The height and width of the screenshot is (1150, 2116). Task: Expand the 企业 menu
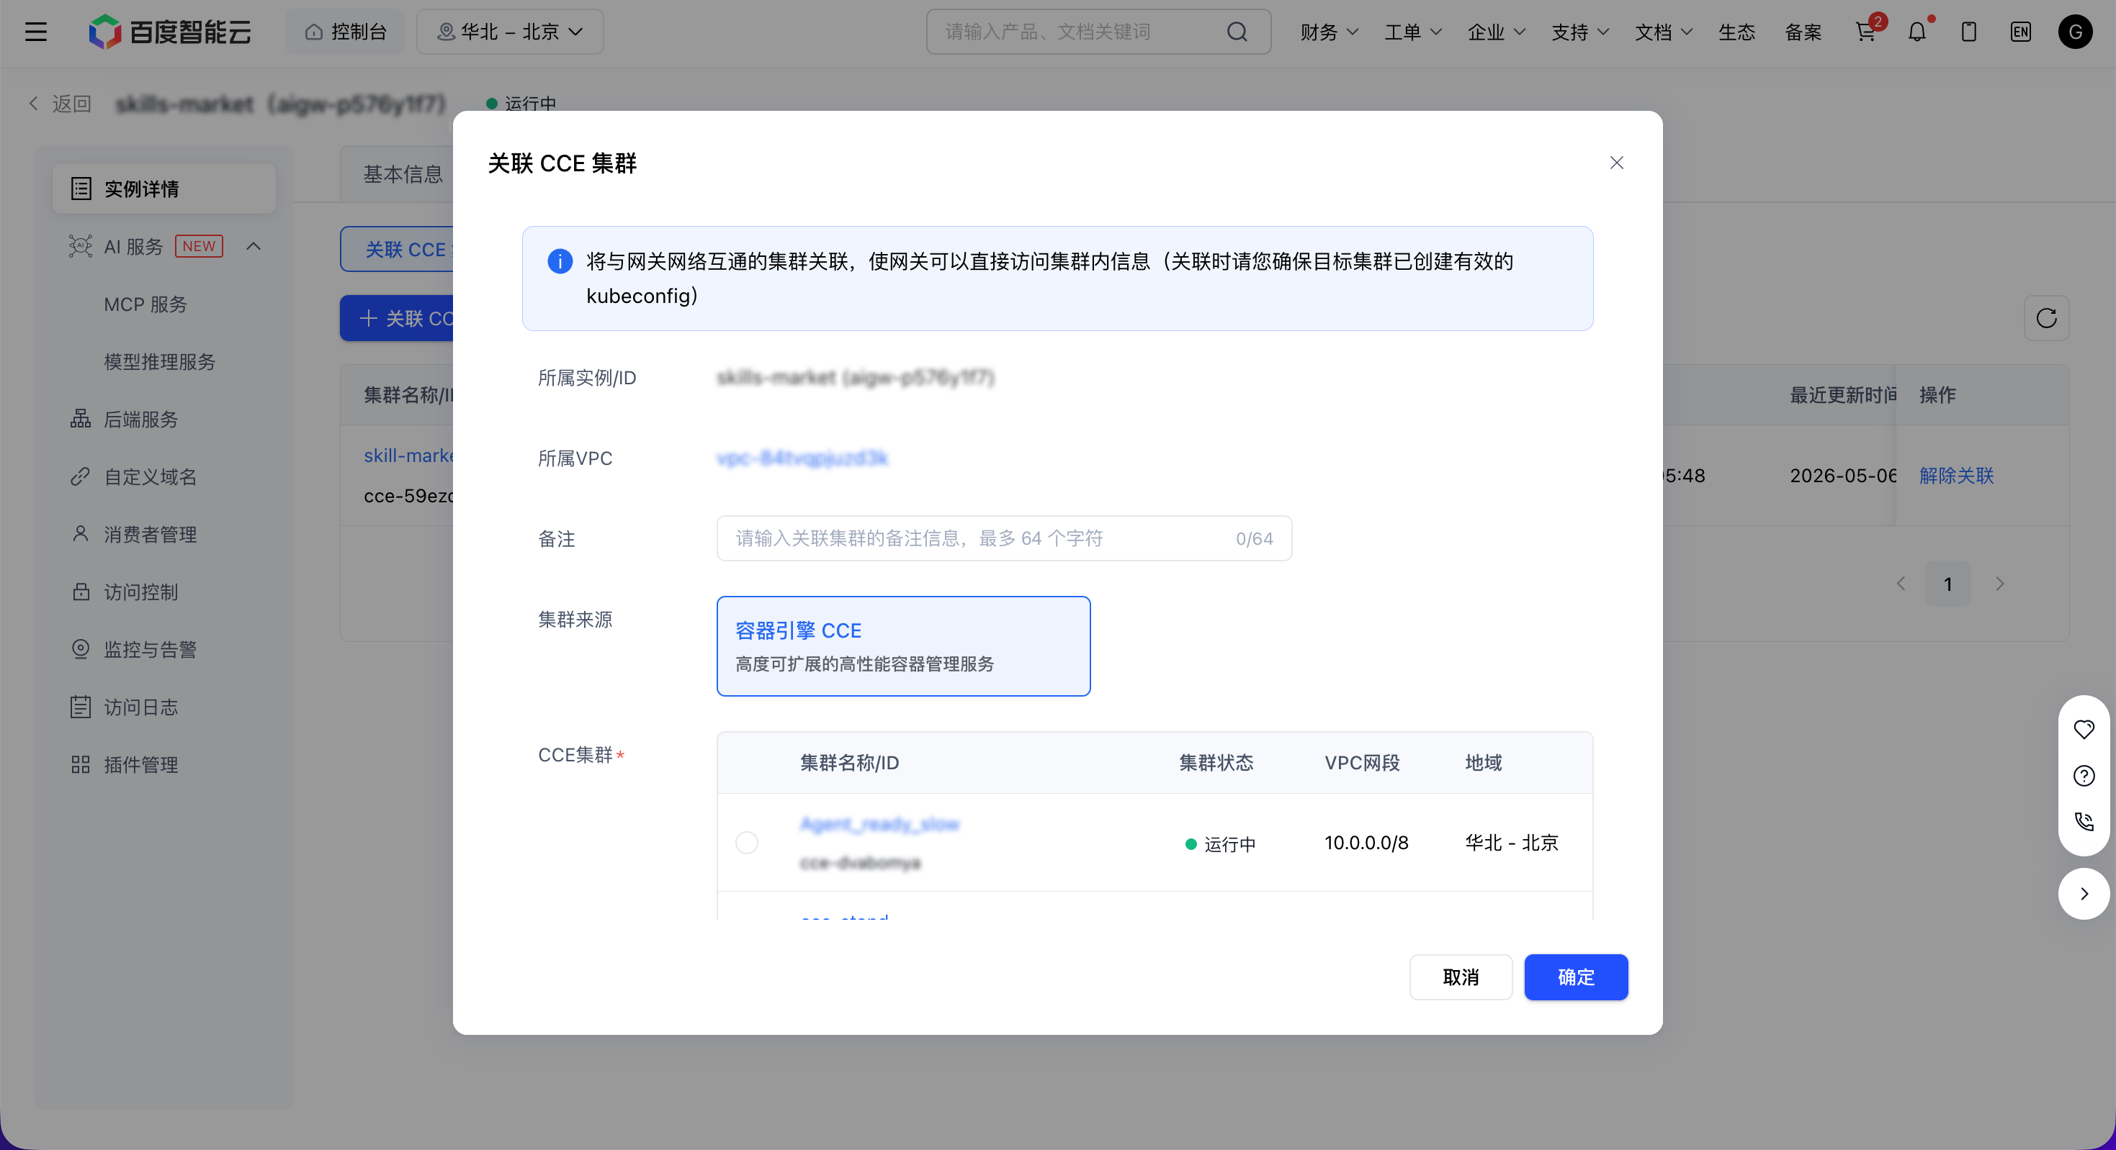tap(1497, 32)
